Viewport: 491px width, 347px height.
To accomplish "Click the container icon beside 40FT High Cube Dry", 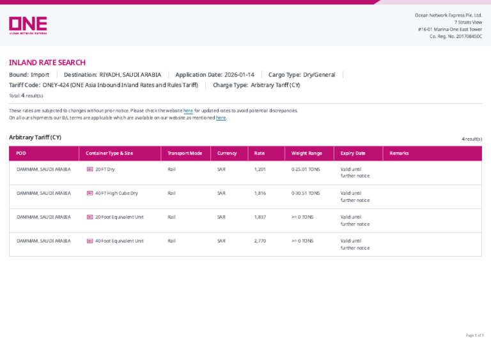I will point(90,194).
